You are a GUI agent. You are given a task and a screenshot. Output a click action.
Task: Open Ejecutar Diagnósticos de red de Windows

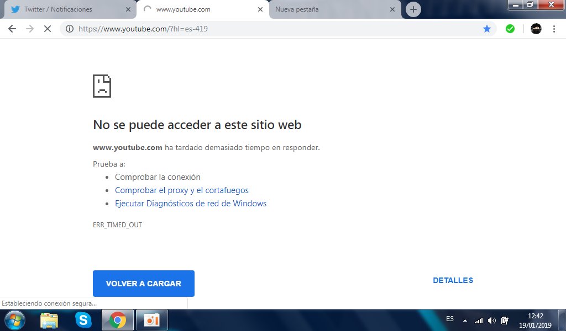pos(191,204)
